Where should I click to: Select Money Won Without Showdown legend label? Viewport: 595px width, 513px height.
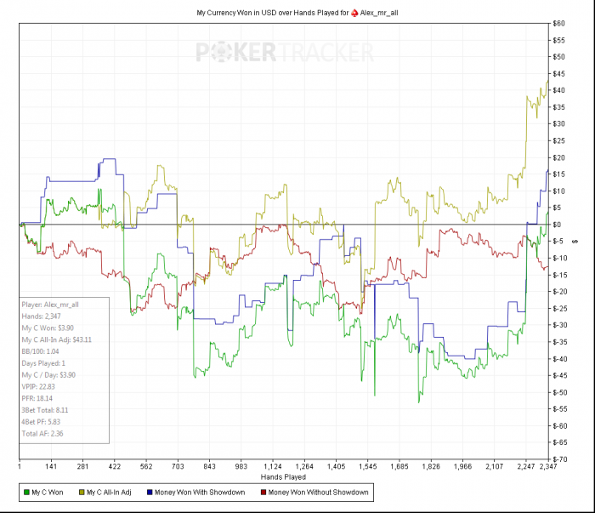click(319, 492)
